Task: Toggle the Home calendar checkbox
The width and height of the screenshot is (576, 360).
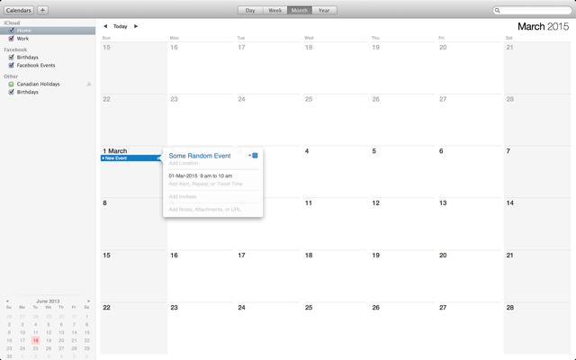Action: 12,30
